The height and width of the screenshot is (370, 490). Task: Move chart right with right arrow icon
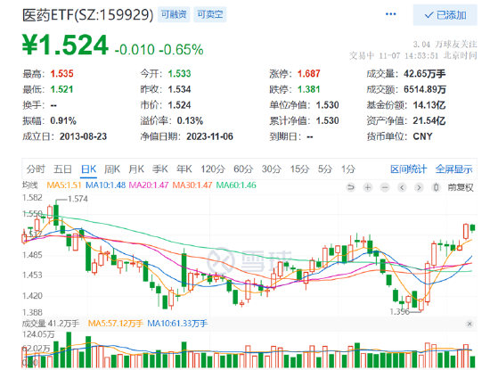419,187
